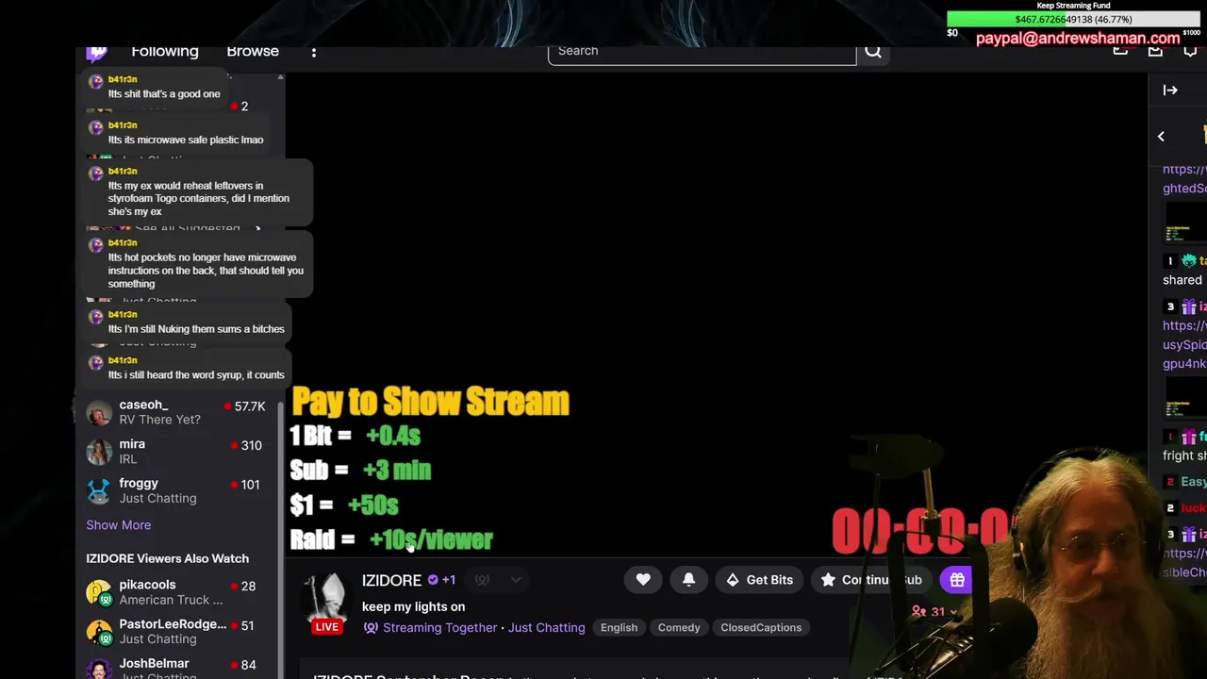Click the magnifying glass search button
1207x679 pixels.
(x=873, y=53)
